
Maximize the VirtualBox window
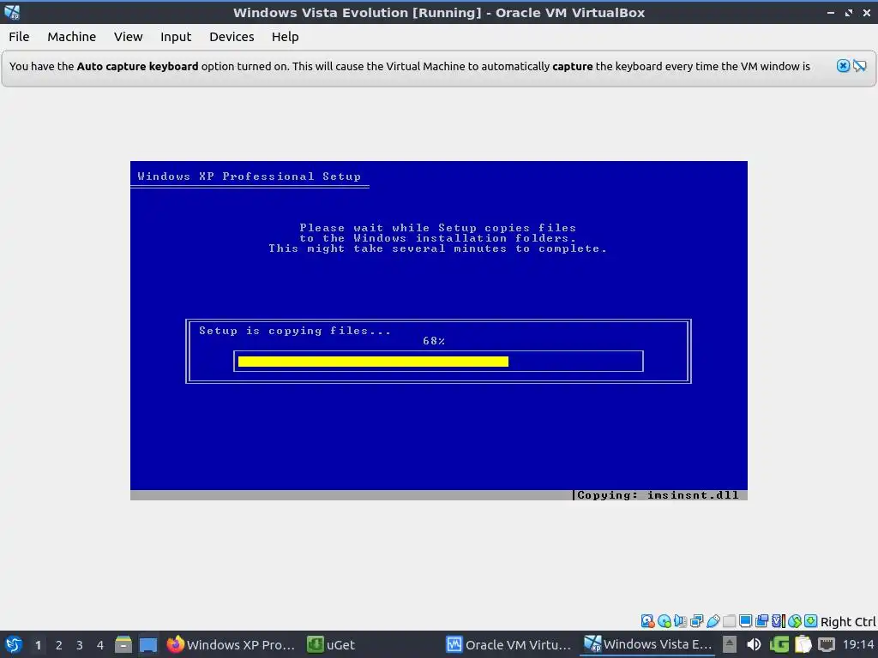point(849,12)
